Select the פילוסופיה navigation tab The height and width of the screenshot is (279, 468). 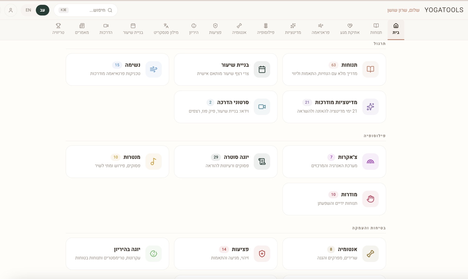(266, 29)
